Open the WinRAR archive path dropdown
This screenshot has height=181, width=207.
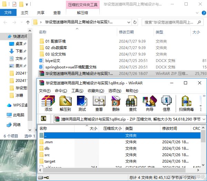coord(204,119)
